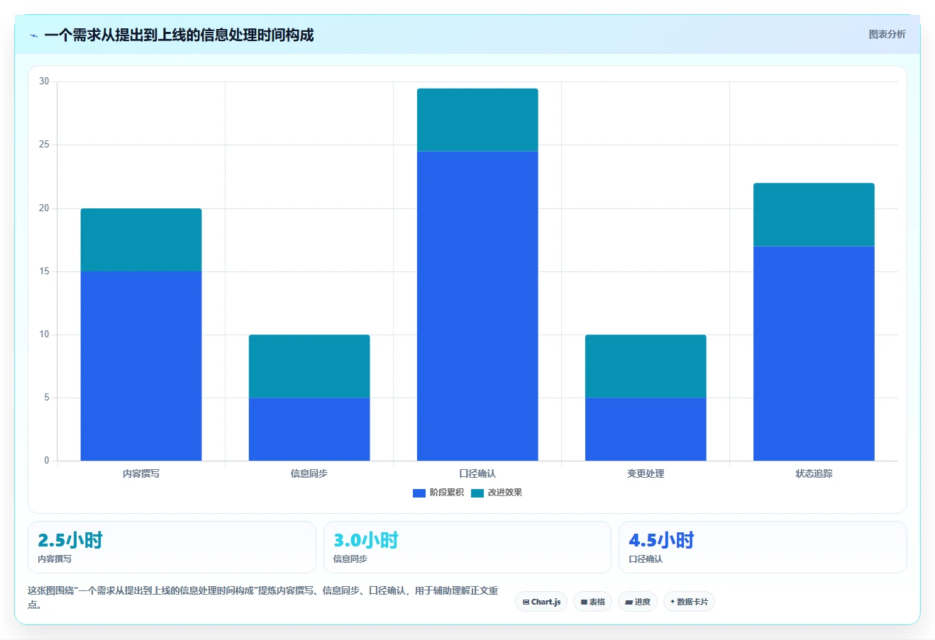Click the y-axis value 20
Image resolution: width=935 pixels, height=640 pixels.
[44, 208]
